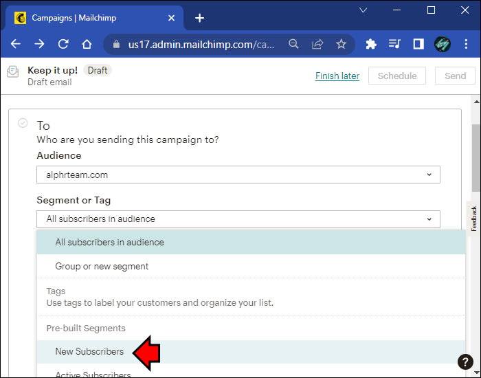The width and height of the screenshot is (481, 378).
Task: Click the address bar URL
Action: [x=201, y=45]
